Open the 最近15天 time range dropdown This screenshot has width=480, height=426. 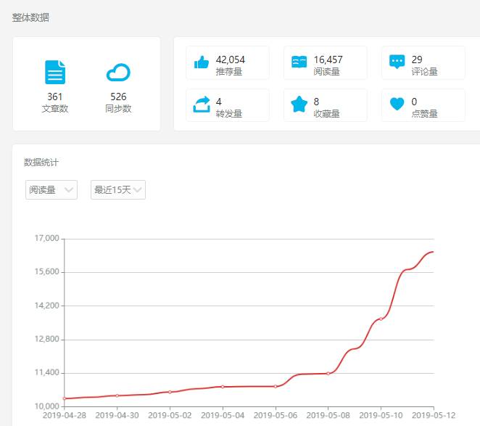coord(118,189)
